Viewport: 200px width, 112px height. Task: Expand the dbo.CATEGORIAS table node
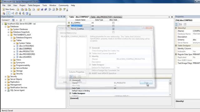(14, 46)
